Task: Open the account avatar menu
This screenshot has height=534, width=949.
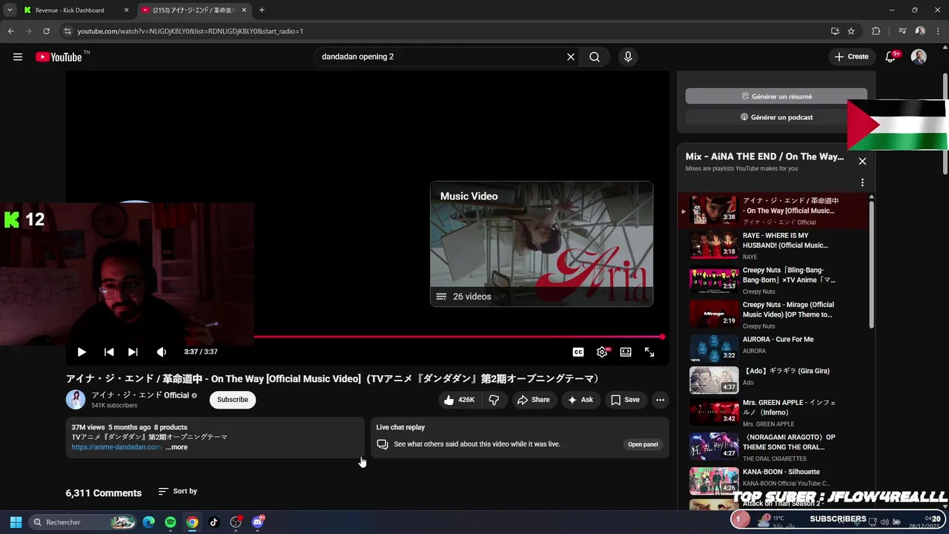Action: [919, 56]
